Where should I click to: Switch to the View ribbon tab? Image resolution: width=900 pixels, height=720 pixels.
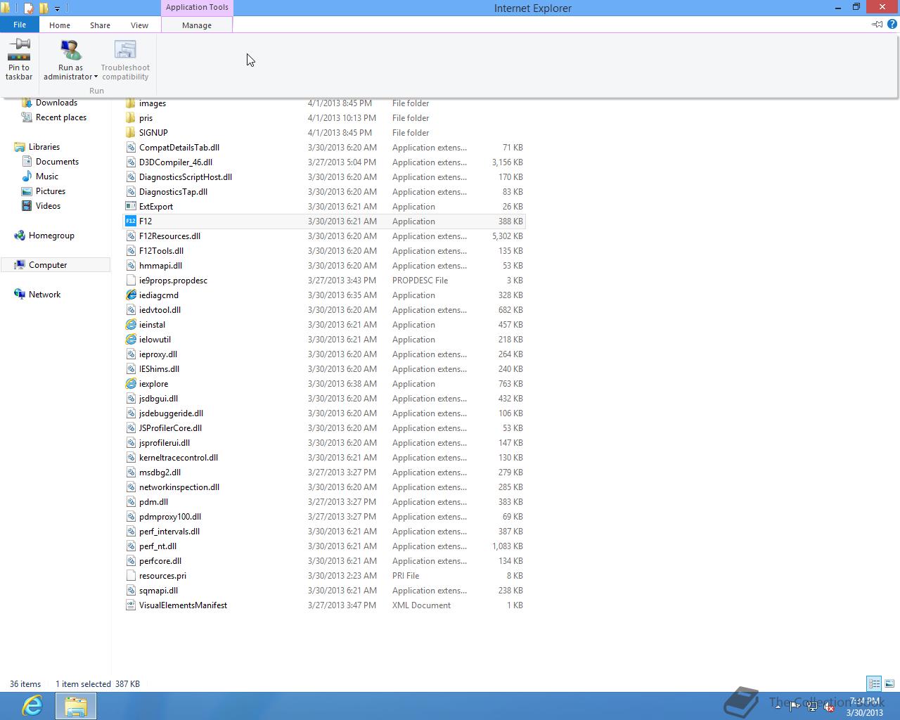click(x=139, y=25)
